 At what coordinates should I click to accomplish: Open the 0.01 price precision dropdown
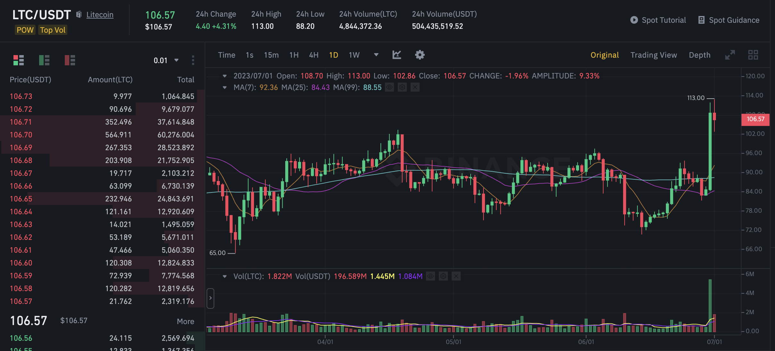pos(166,60)
